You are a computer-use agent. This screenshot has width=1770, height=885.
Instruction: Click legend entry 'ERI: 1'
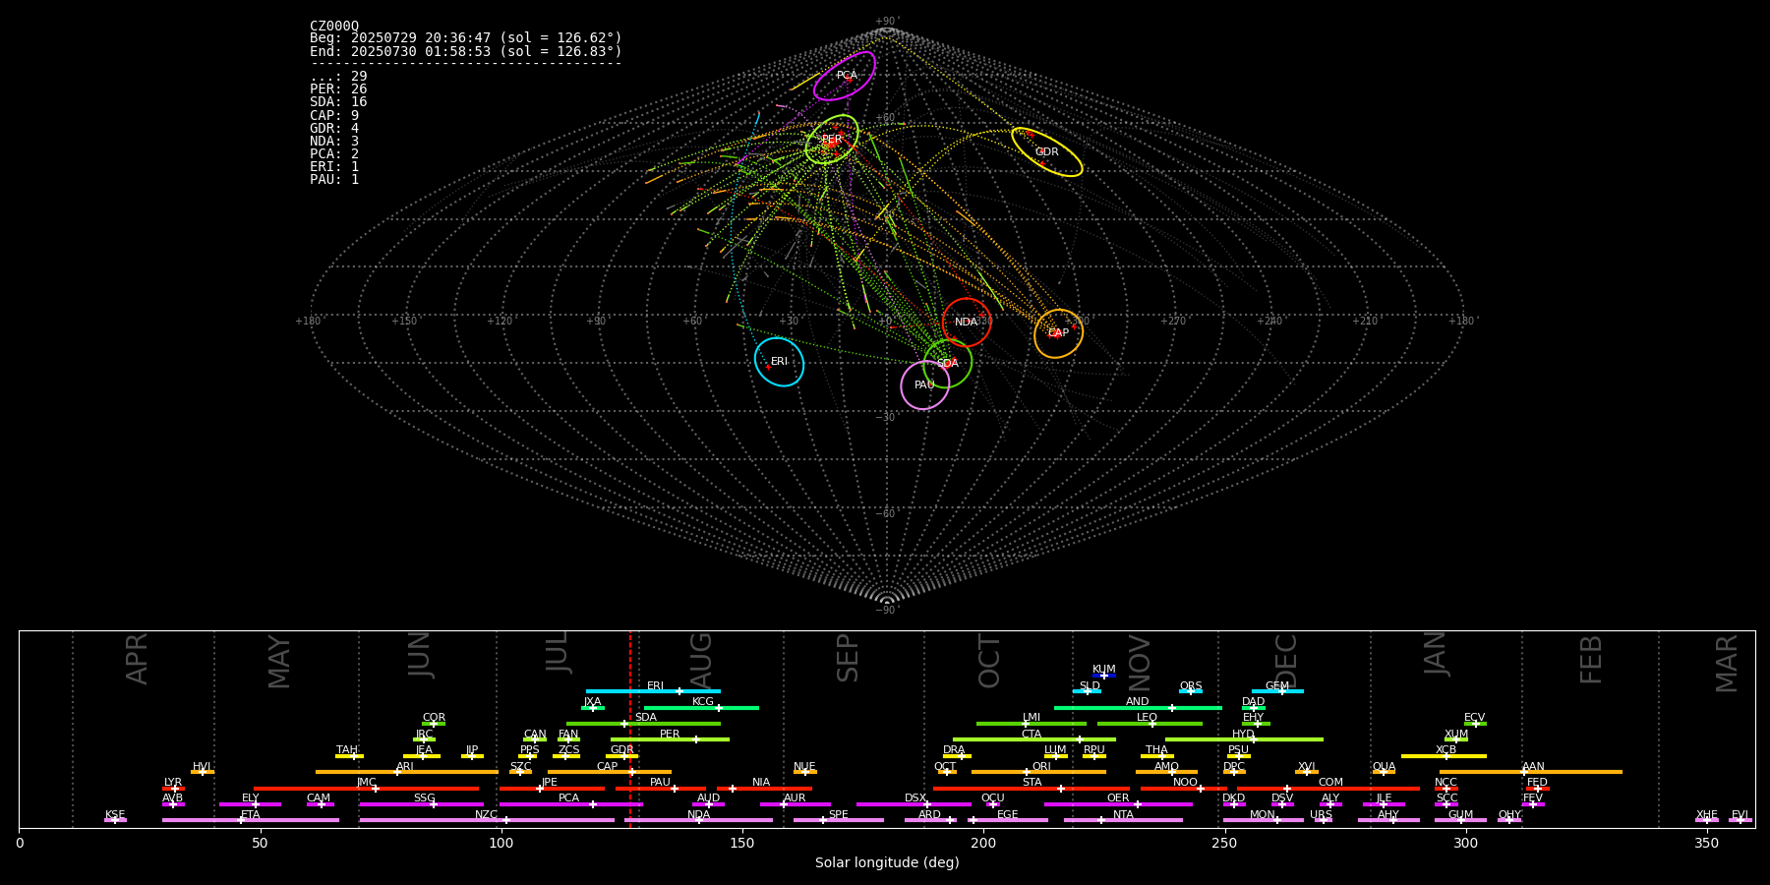(x=334, y=166)
